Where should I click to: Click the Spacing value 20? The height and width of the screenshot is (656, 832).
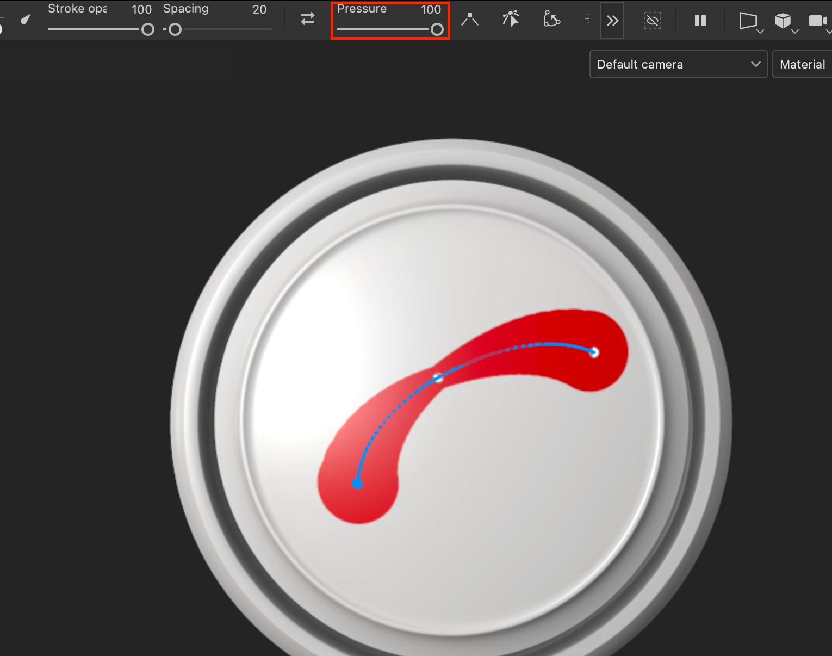click(x=259, y=9)
